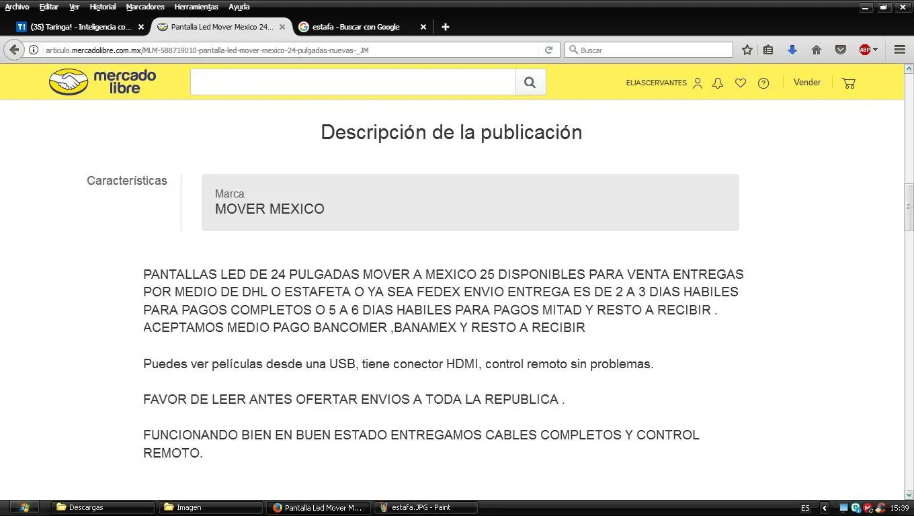Close the Taringa tab

click(140, 27)
